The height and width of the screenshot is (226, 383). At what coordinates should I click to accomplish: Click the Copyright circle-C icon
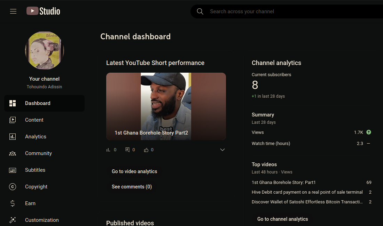tap(13, 187)
